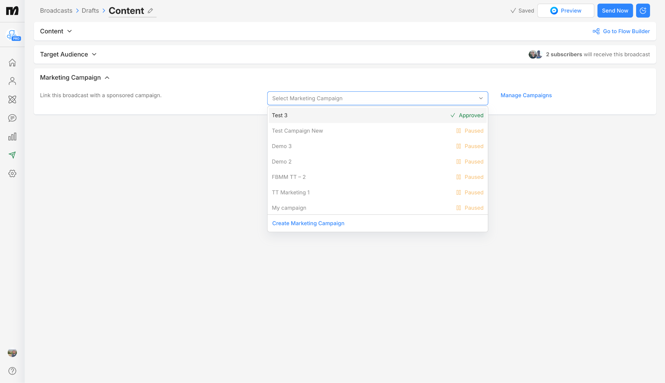Click the schedule clock button beside Send Now

(x=643, y=11)
